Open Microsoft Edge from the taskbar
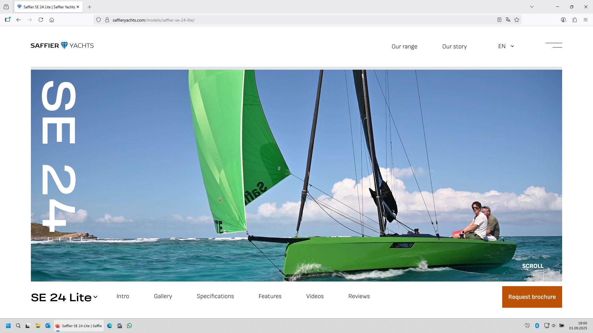This screenshot has height=333, width=593. 110,326
